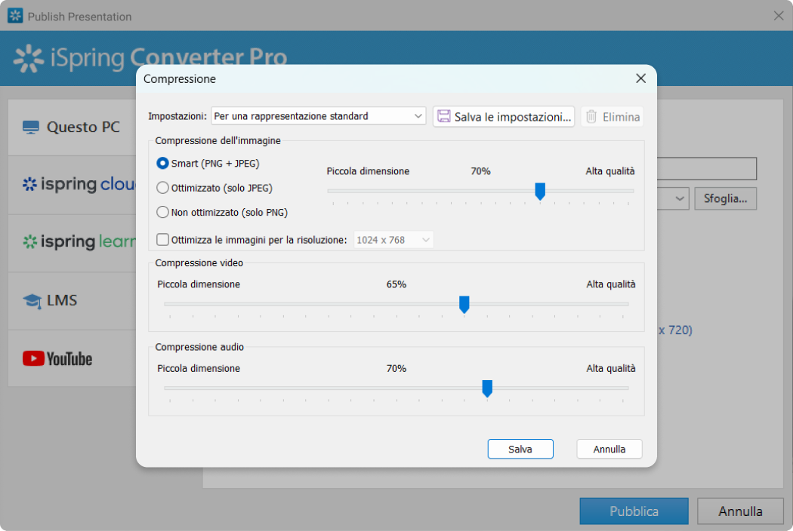Click the Sfoglia... browse button
This screenshot has width=793, height=531.
(725, 198)
